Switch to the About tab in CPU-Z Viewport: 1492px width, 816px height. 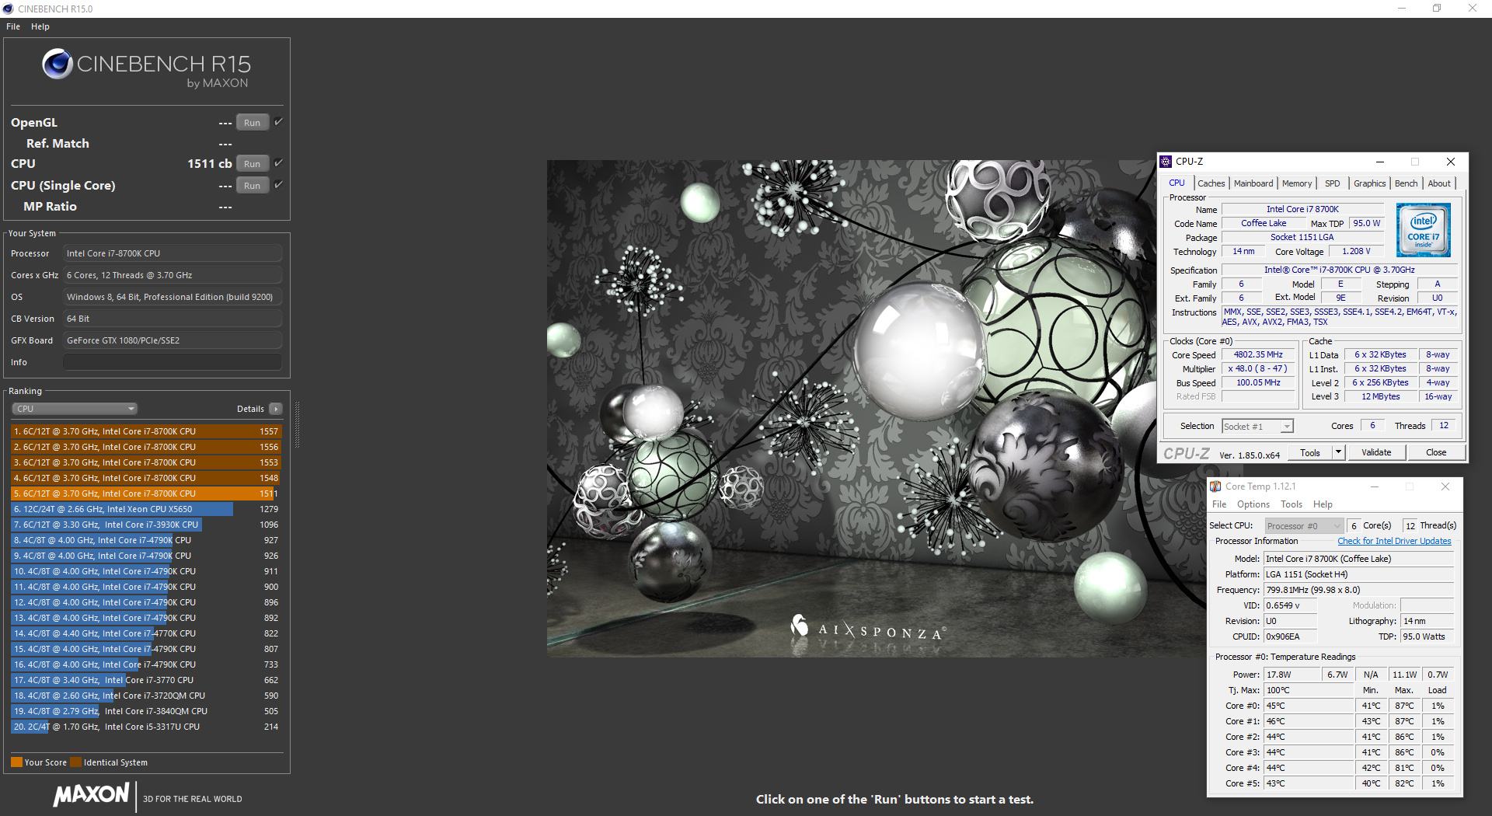1439,183
